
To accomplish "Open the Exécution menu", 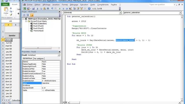I will point(84,5).
